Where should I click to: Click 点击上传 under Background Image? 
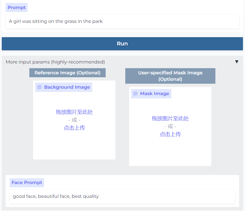point(74,128)
